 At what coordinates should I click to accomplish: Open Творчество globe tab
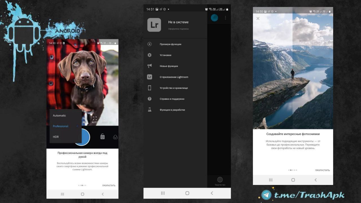point(220,181)
